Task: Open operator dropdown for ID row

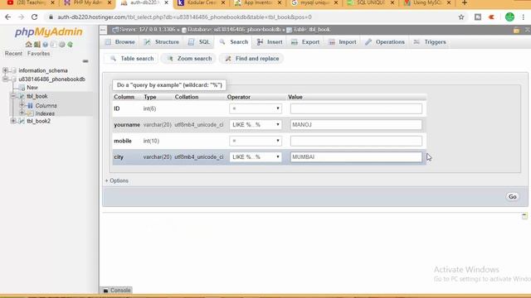Action: click(x=256, y=108)
